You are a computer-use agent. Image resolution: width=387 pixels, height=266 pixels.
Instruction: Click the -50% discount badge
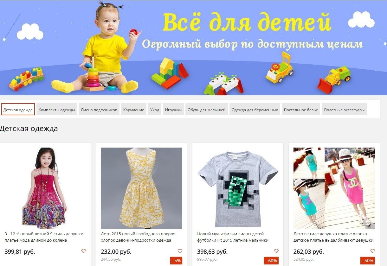coord(368,261)
